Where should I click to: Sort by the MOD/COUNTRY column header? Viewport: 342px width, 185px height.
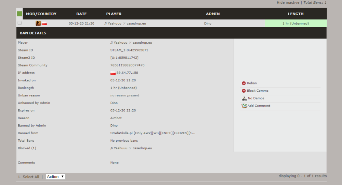[x=41, y=14]
